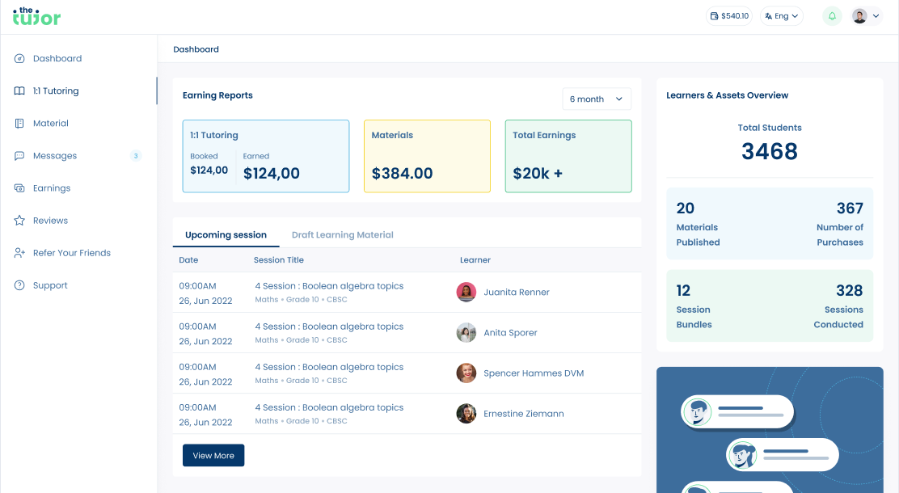This screenshot has height=493, width=899.
Task: Click Spencer Hammes DVM's avatar
Action: (466, 373)
